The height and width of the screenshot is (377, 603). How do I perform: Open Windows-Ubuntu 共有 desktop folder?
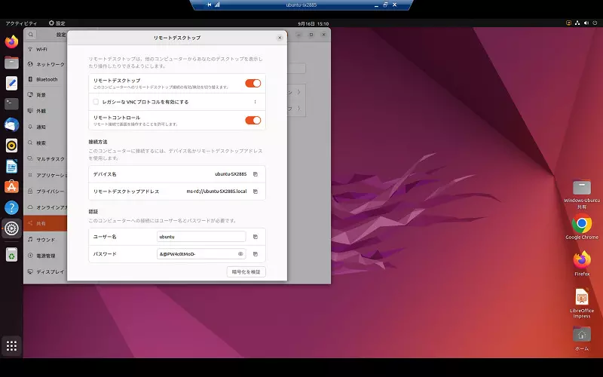(x=581, y=195)
